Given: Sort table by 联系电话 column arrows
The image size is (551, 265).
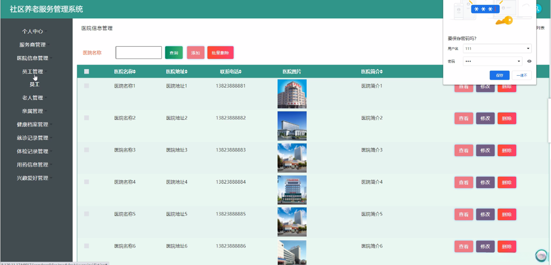Looking at the screenshot, I should click(x=240, y=72).
